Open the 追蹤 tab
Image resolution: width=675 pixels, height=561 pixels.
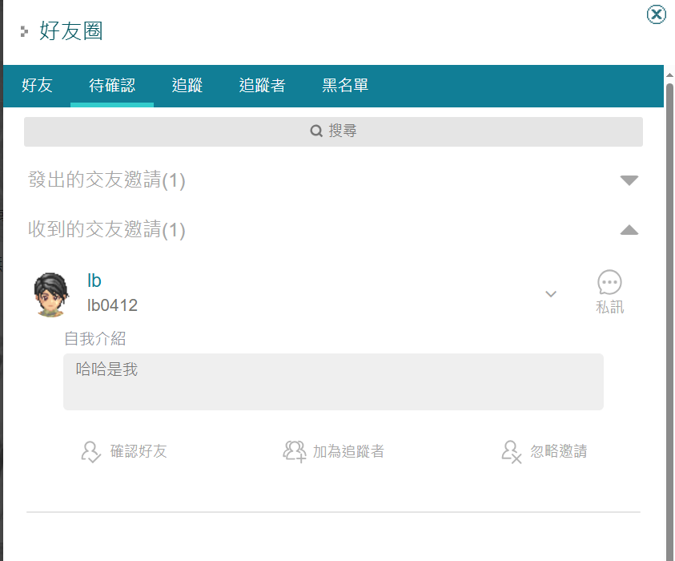(x=187, y=86)
